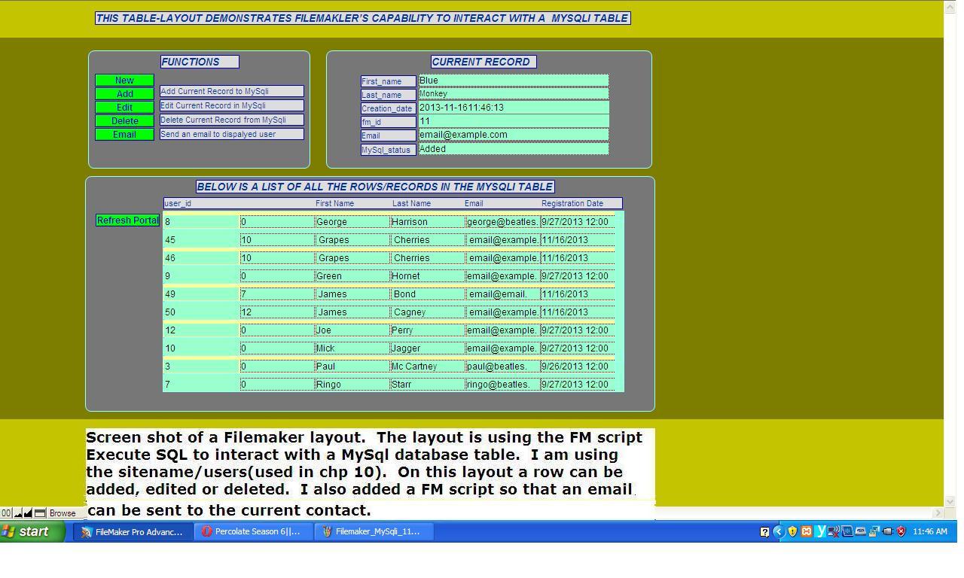This screenshot has width=964, height=578.
Task: Click the 'Mick' first name cell
Action: [352, 348]
